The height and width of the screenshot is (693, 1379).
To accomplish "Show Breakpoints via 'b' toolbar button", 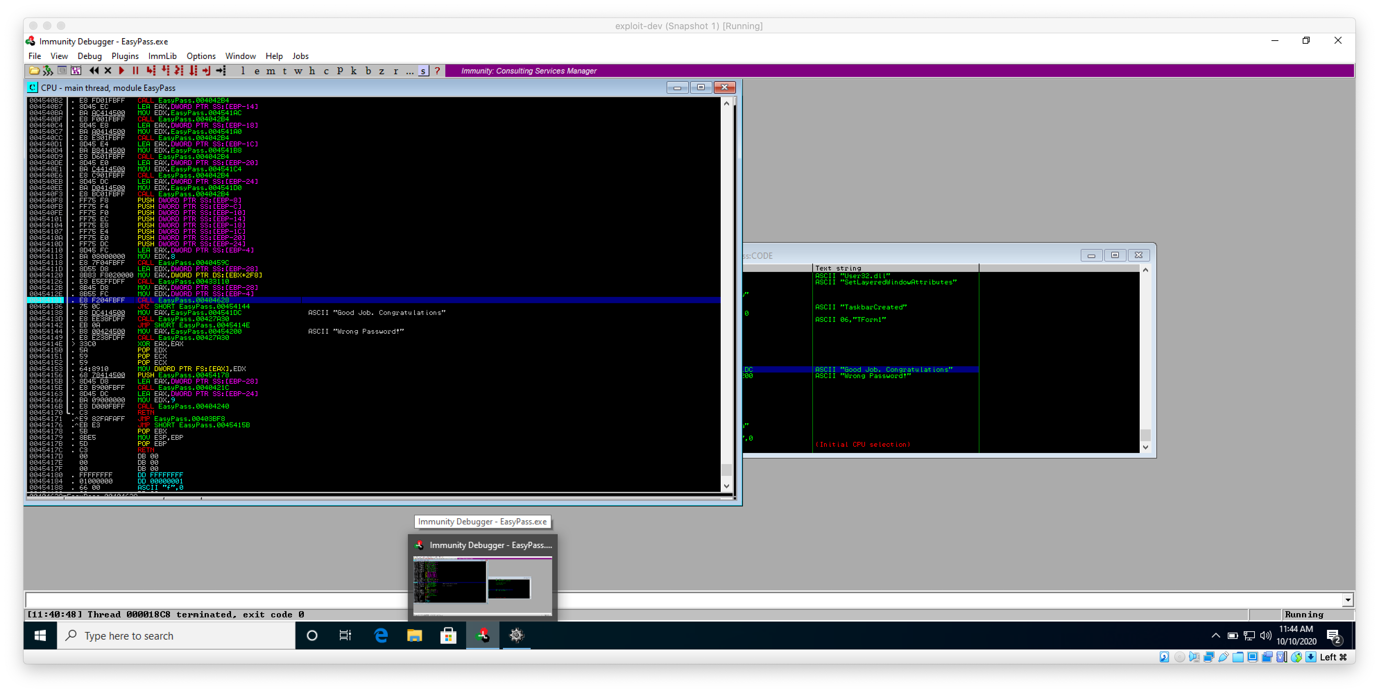I will (368, 71).
